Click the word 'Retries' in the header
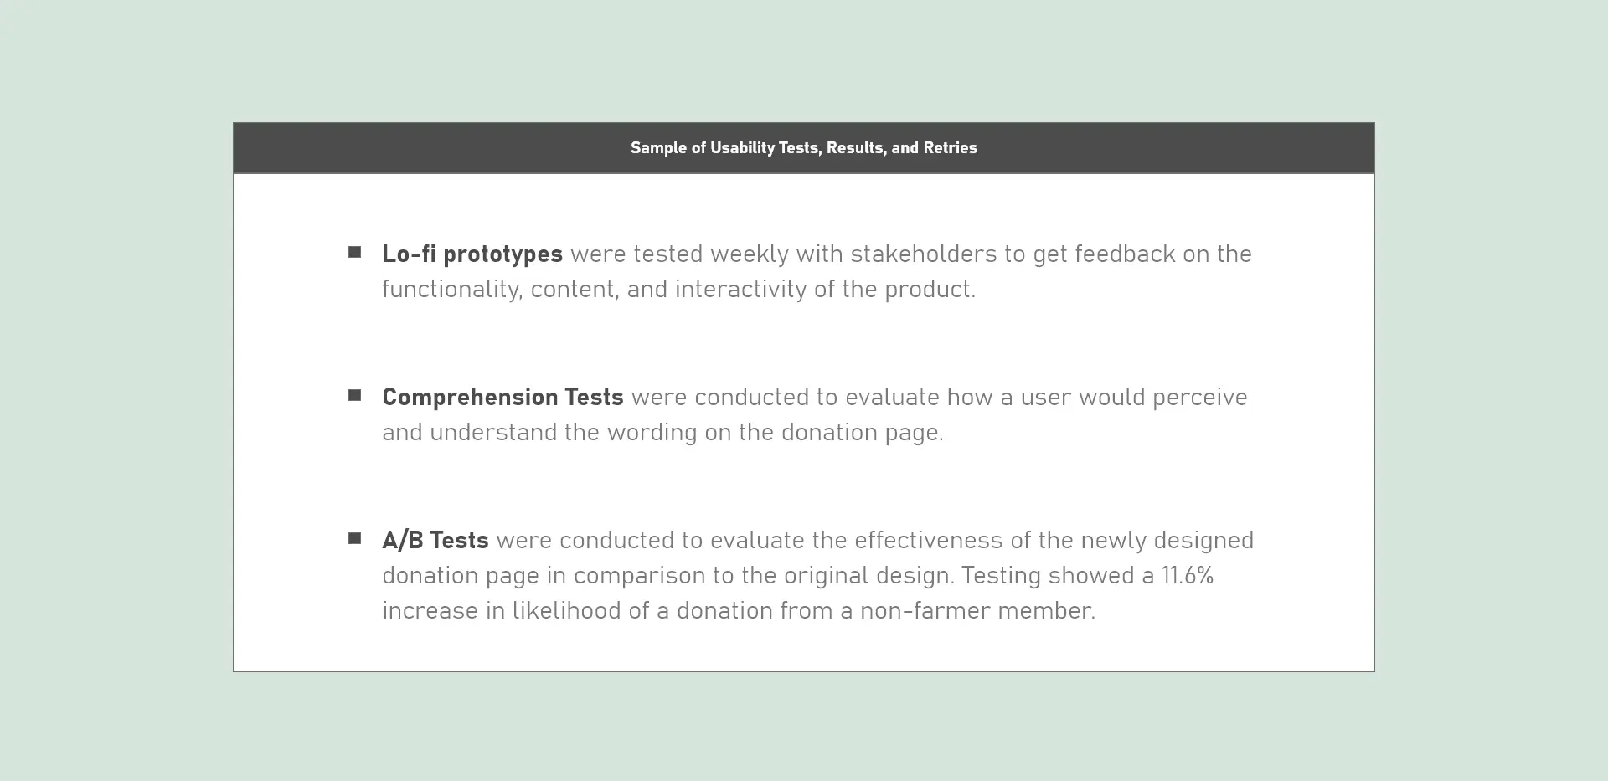 click(x=950, y=148)
